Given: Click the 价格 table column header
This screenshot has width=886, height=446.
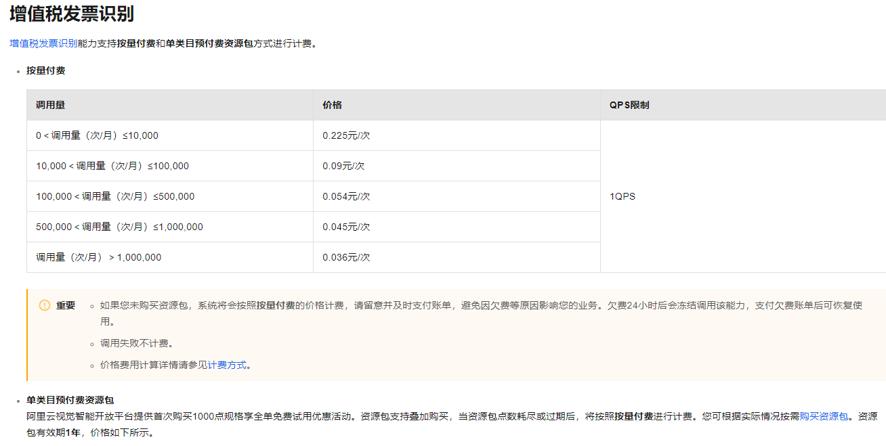Looking at the screenshot, I should (x=332, y=105).
